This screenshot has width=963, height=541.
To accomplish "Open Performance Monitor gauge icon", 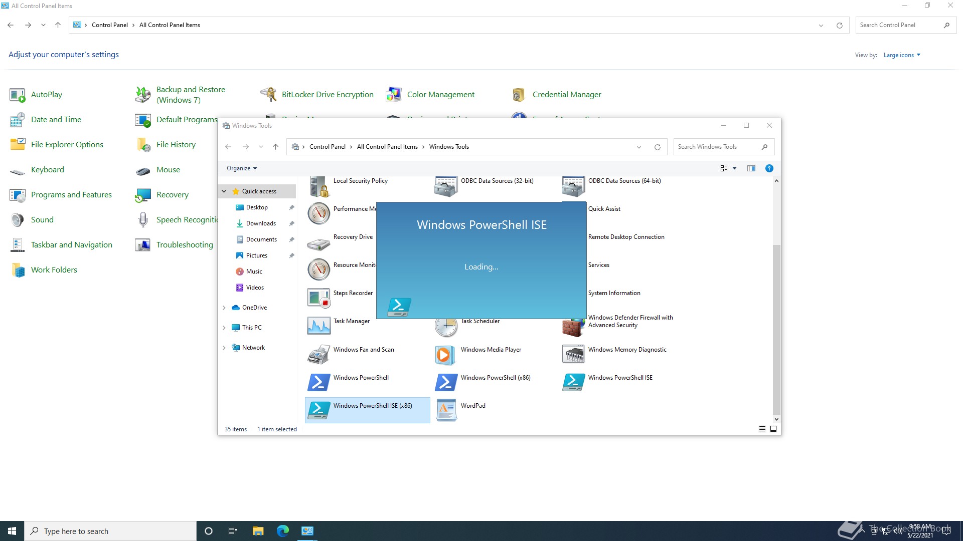I will tap(319, 213).
